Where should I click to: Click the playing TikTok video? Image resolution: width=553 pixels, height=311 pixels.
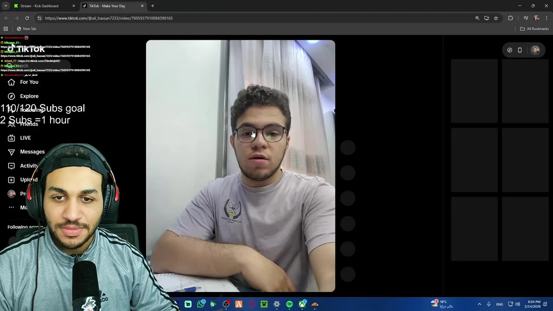pyautogui.click(x=240, y=166)
